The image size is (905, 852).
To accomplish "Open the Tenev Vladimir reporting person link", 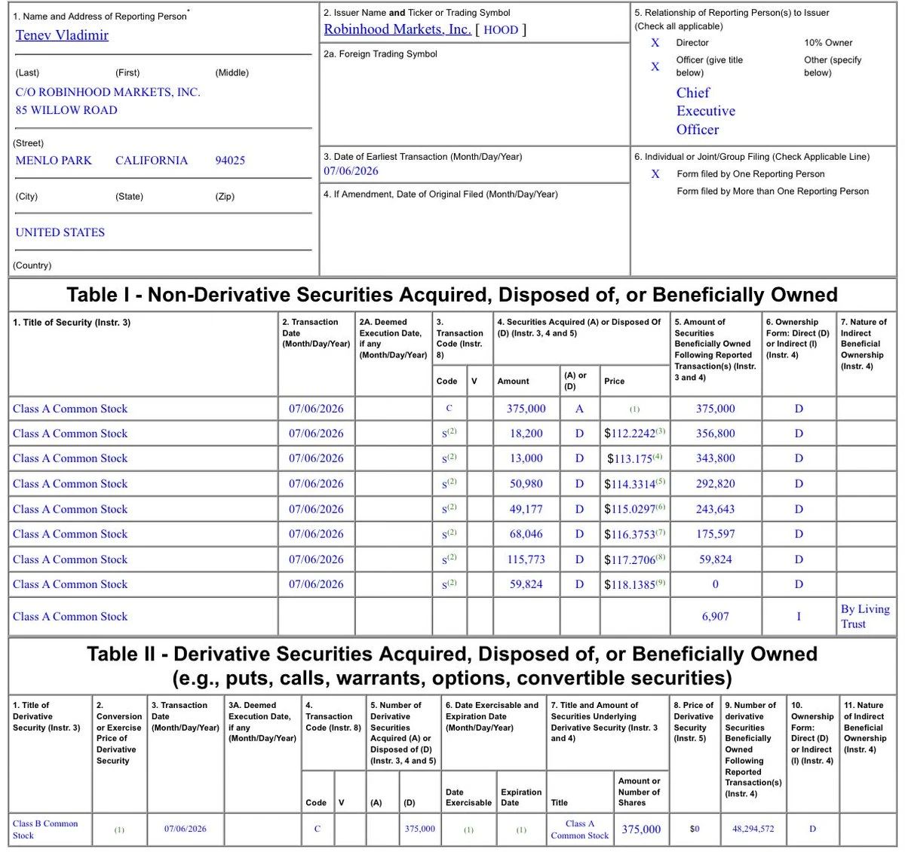I will pos(62,35).
